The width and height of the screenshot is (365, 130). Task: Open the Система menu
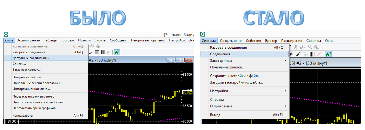209,41
